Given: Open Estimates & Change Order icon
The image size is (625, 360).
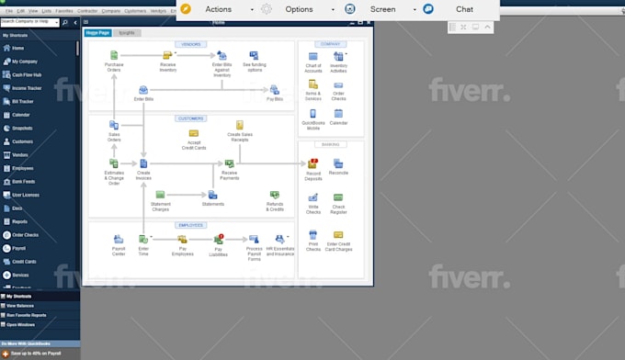Looking at the screenshot, I should tap(114, 163).
